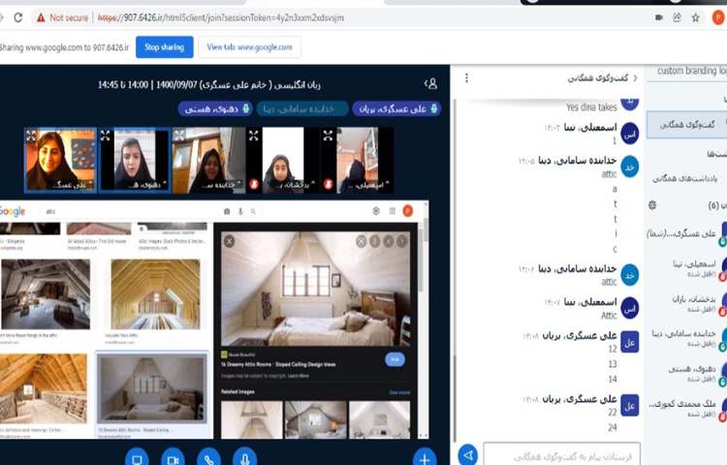Open dropdown on خداینده webcam name
The width and height of the screenshot is (727, 465).
221,185
